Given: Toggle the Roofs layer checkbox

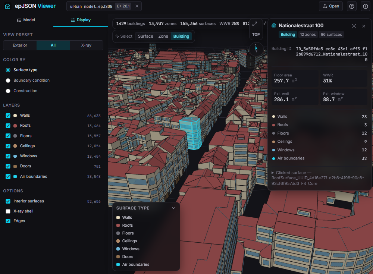Looking at the screenshot, I should pos(8,126).
